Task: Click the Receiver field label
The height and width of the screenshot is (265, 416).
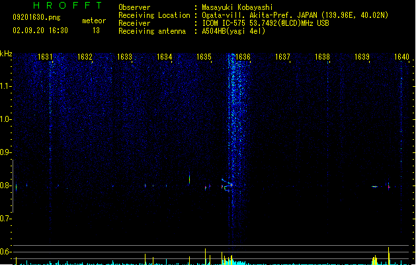Action: pyautogui.click(x=134, y=23)
